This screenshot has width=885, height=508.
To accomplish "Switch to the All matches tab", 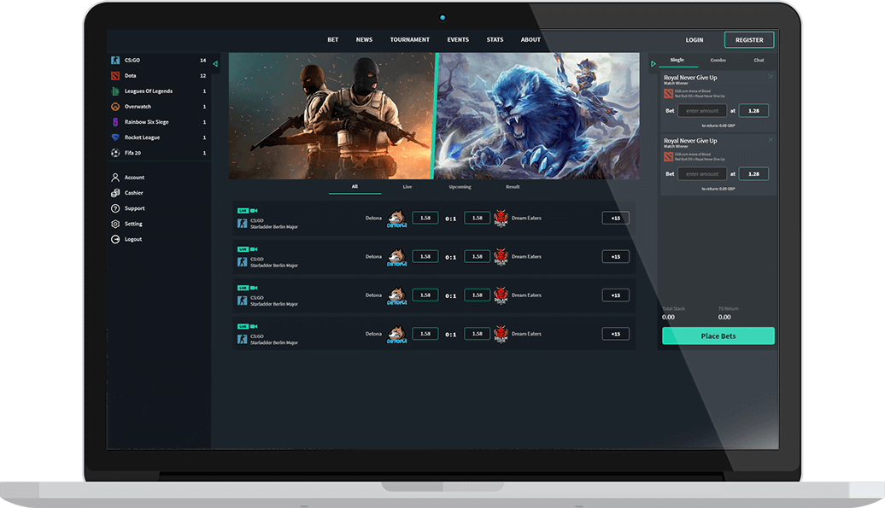I will 355,187.
